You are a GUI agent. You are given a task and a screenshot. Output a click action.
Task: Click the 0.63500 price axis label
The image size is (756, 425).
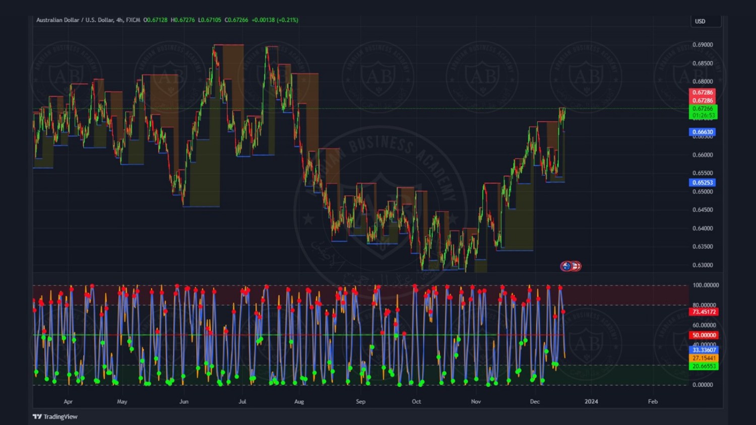coord(703,247)
